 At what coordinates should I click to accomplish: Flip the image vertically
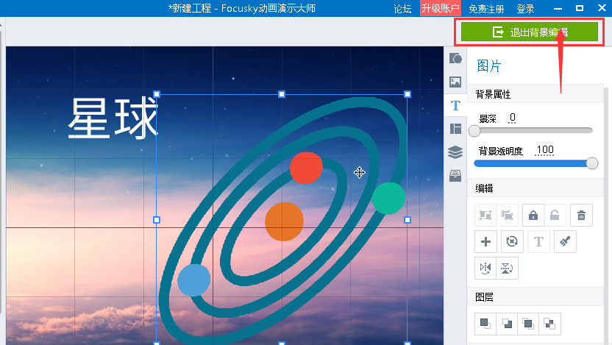[x=507, y=268]
